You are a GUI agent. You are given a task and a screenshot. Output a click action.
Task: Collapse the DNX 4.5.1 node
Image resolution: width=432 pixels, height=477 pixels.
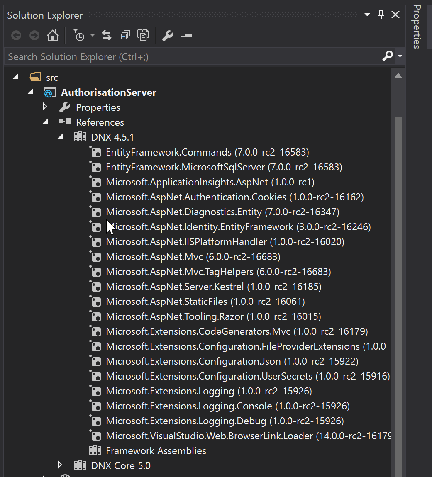(60, 136)
